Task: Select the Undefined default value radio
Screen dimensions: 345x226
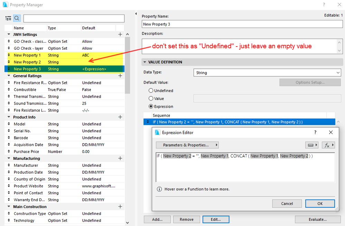Action: click(151, 90)
